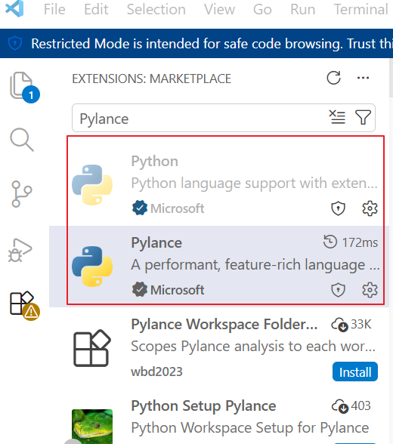Open the Search view icon
Image resolution: width=393 pixels, height=444 pixels.
[x=22, y=140]
